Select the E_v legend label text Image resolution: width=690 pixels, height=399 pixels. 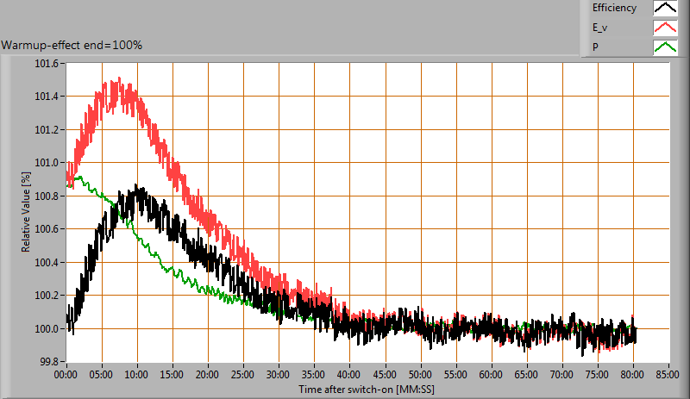click(x=600, y=28)
